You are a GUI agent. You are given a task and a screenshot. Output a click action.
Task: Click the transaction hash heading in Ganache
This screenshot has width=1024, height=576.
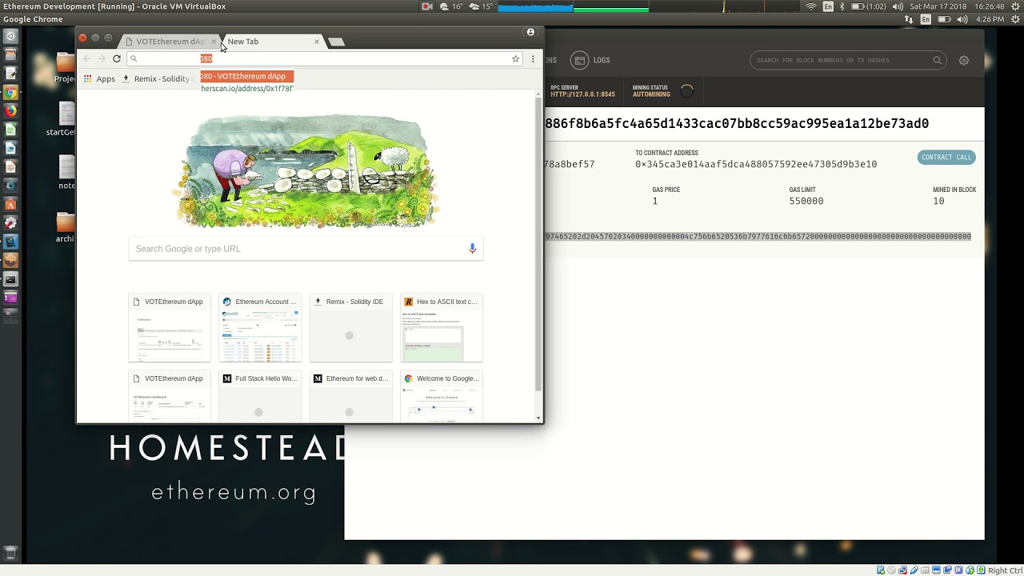pyautogui.click(x=737, y=124)
